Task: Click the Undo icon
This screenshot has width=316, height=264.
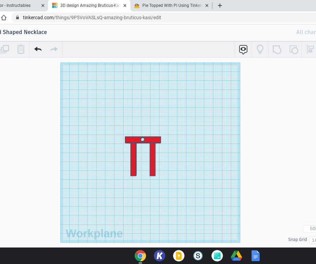Action: point(38,49)
